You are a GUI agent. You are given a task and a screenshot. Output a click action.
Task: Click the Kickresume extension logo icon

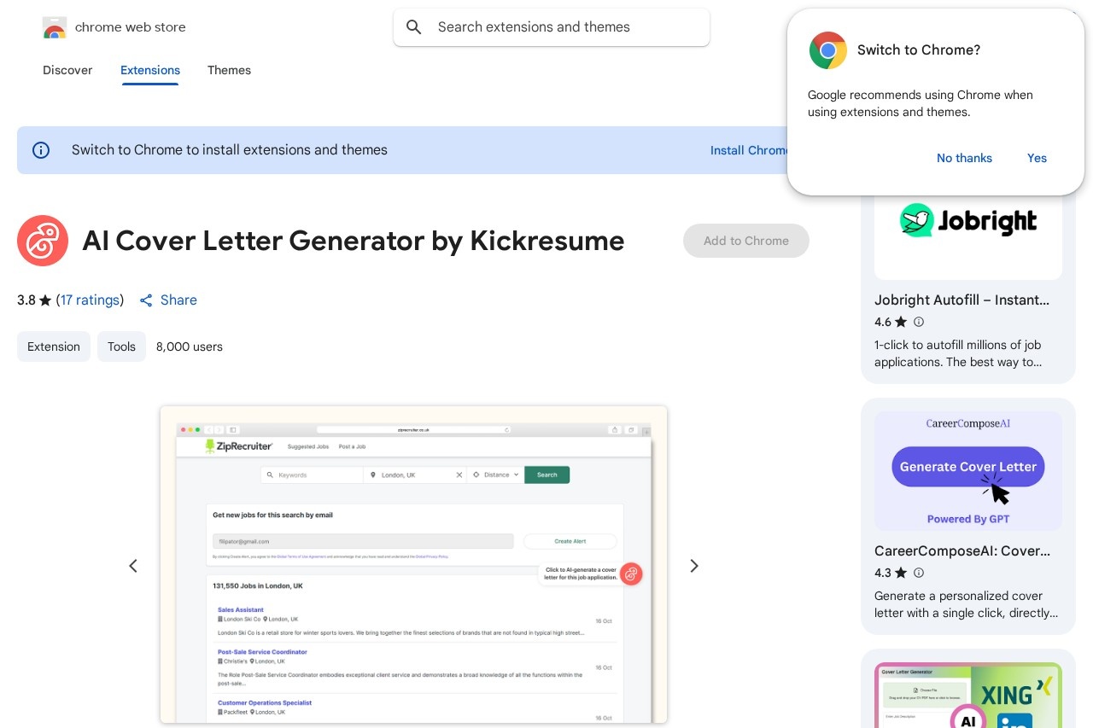pos(43,241)
